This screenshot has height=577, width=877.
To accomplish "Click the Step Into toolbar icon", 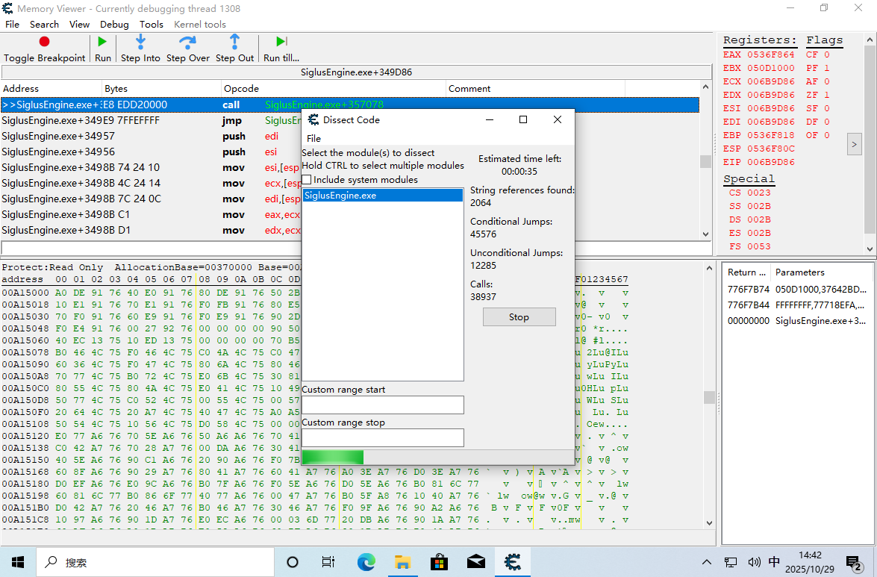I will [x=140, y=42].
